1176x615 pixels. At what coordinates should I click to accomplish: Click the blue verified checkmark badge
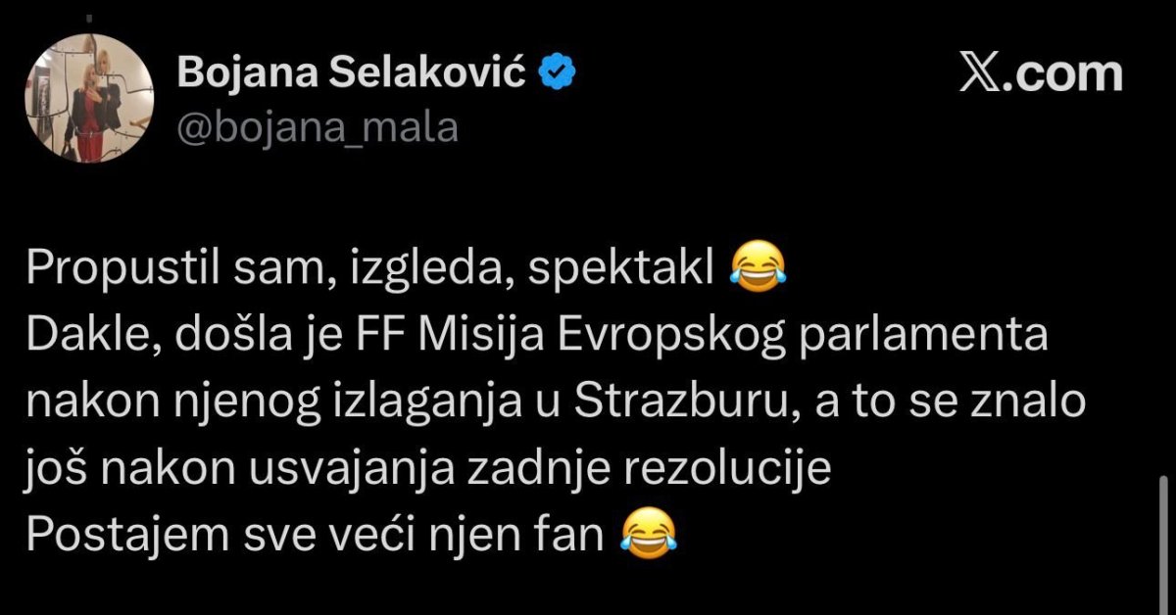[558, 74]
